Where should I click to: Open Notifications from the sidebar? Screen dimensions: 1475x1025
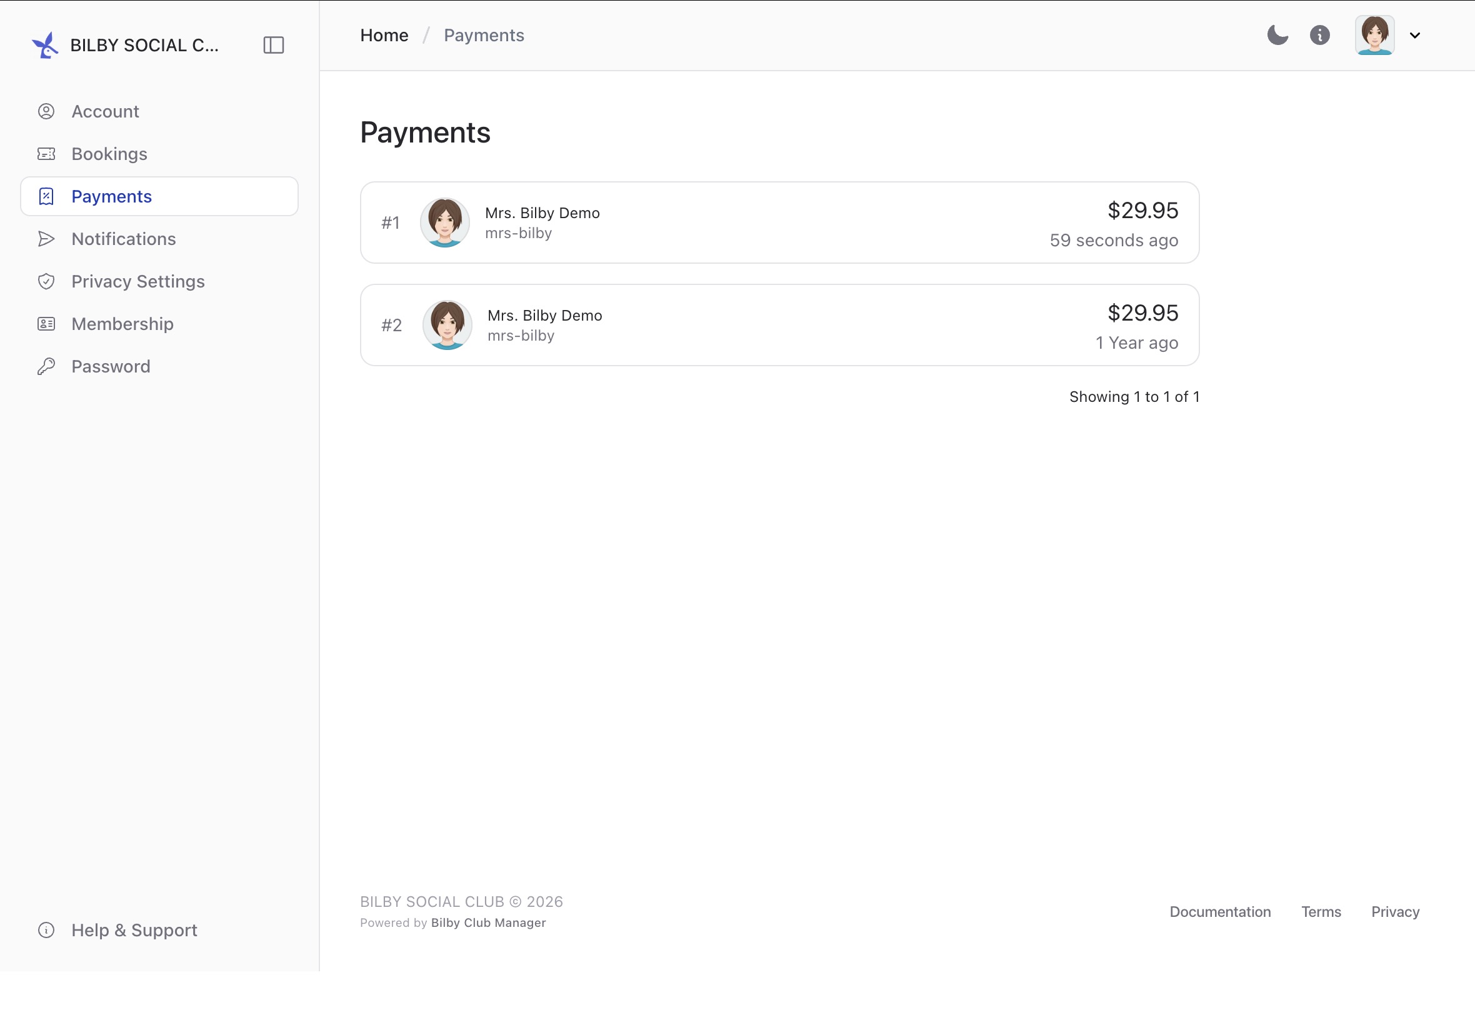[x=159, y=238]
